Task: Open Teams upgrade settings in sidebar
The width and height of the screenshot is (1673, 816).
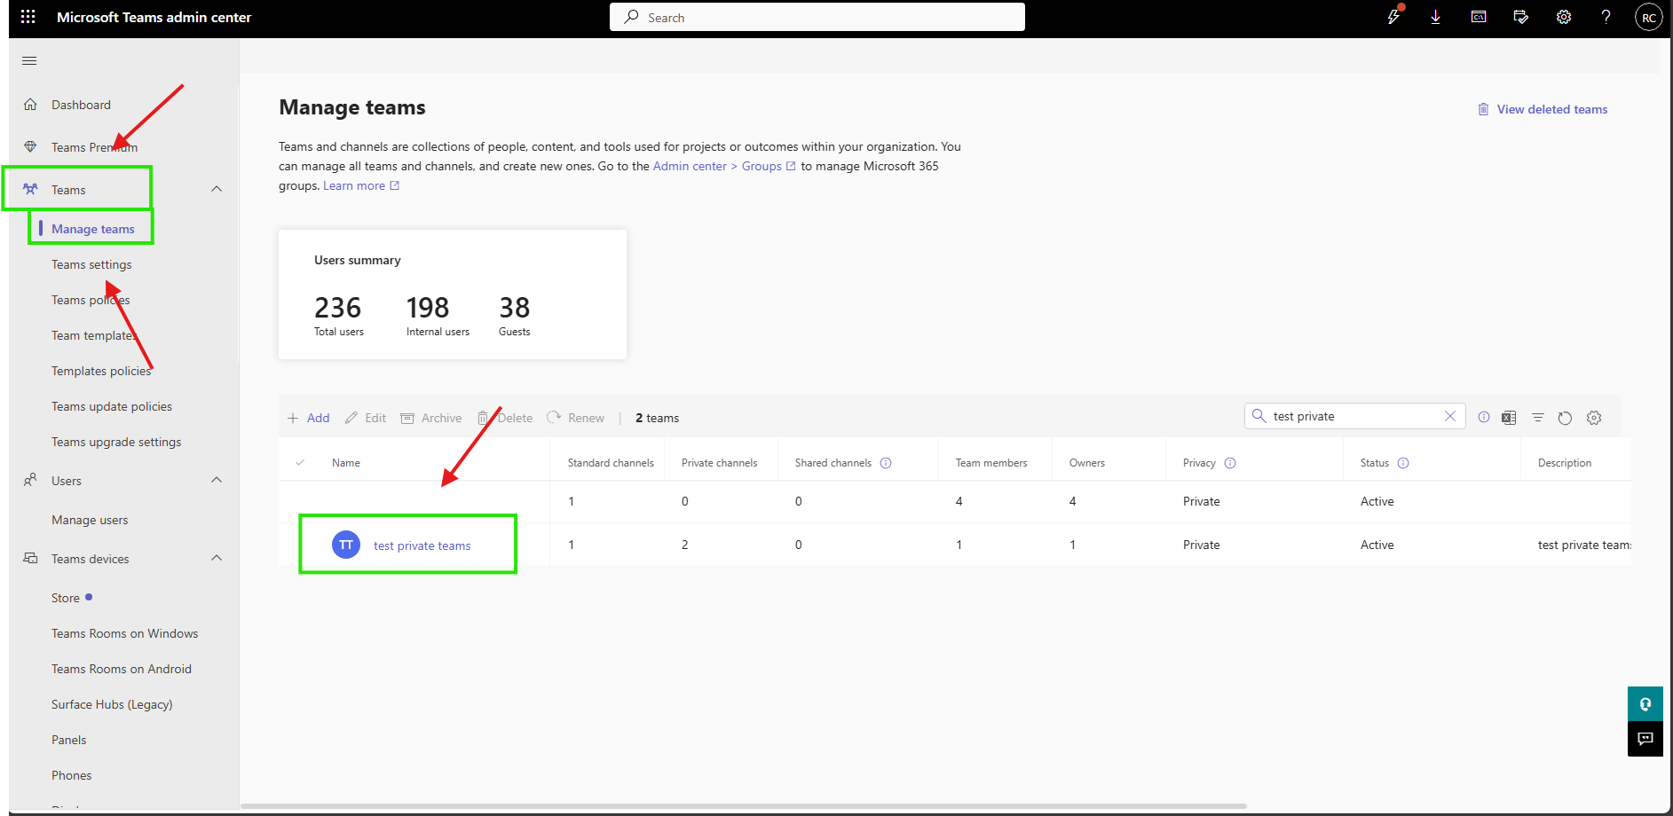Action: (116, 442)
